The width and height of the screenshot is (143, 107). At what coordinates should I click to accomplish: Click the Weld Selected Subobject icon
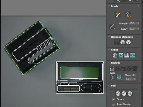(119, 78)
